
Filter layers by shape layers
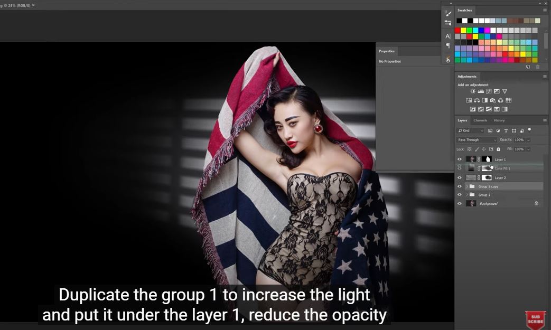tap(514, 130)
